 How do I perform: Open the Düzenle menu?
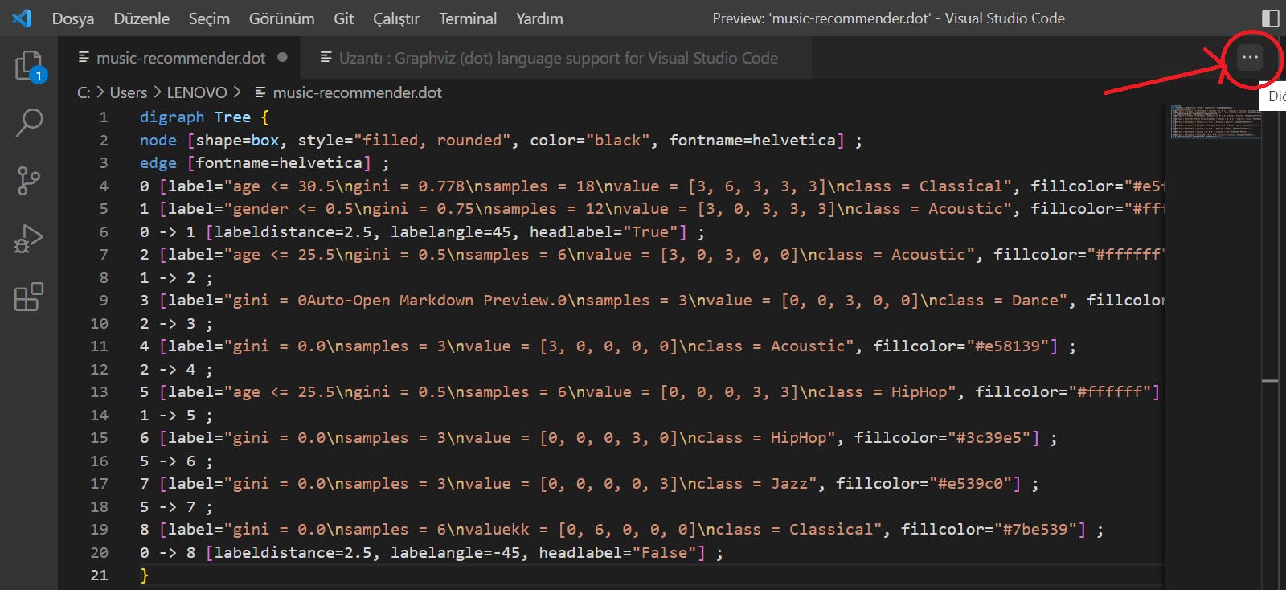(x=141, y=18)
